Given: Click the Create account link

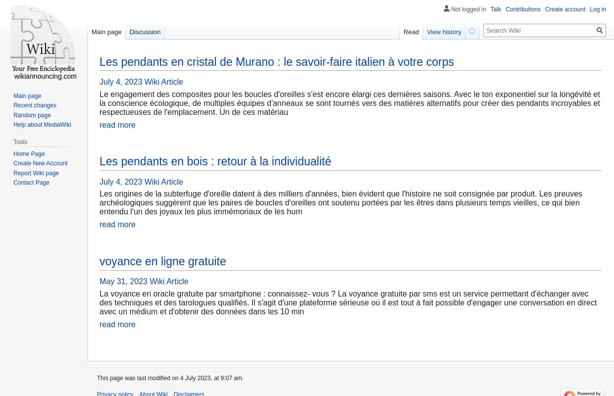Looking at the screenshot, I should (x=565, y=9).
